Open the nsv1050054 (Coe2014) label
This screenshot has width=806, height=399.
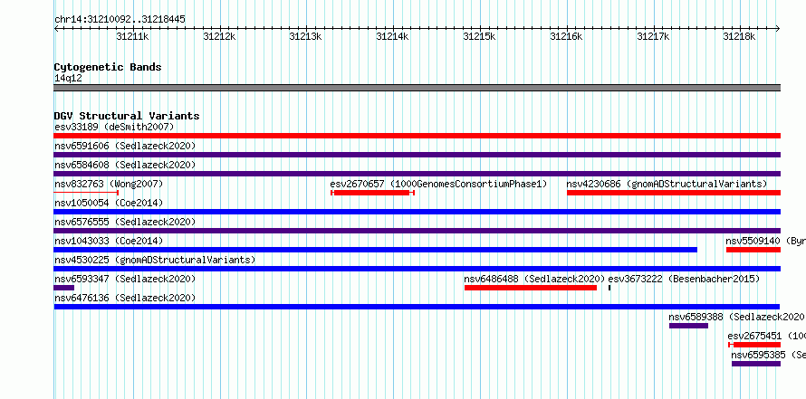point(109,203)
